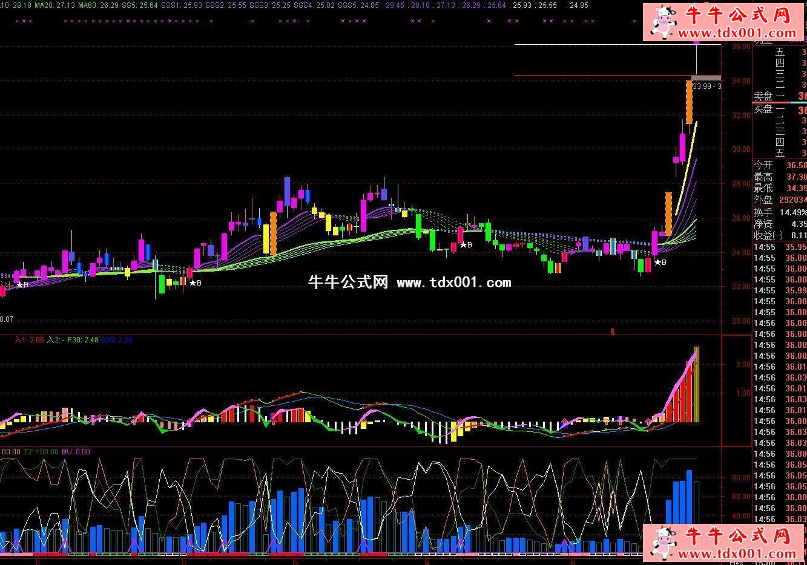Screen dimensions: 807x565
Task: Click the 买盘 buy orders label
Action: (x=763, y=109)
